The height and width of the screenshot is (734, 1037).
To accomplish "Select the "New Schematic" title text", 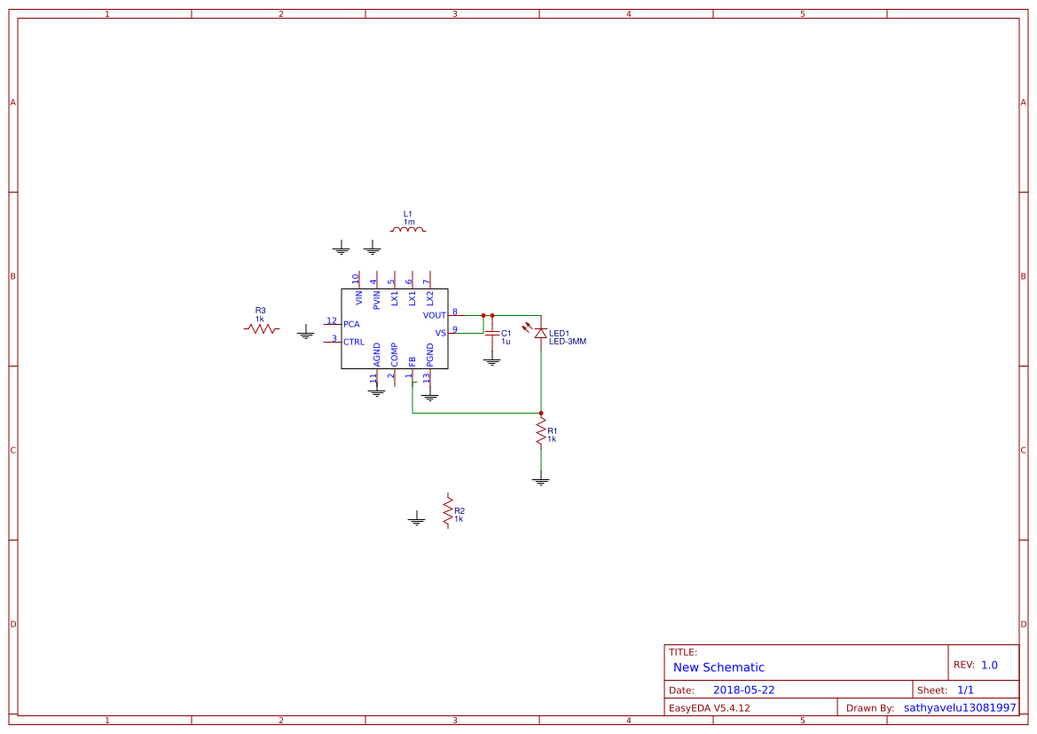I will click(x=719, y=667).
